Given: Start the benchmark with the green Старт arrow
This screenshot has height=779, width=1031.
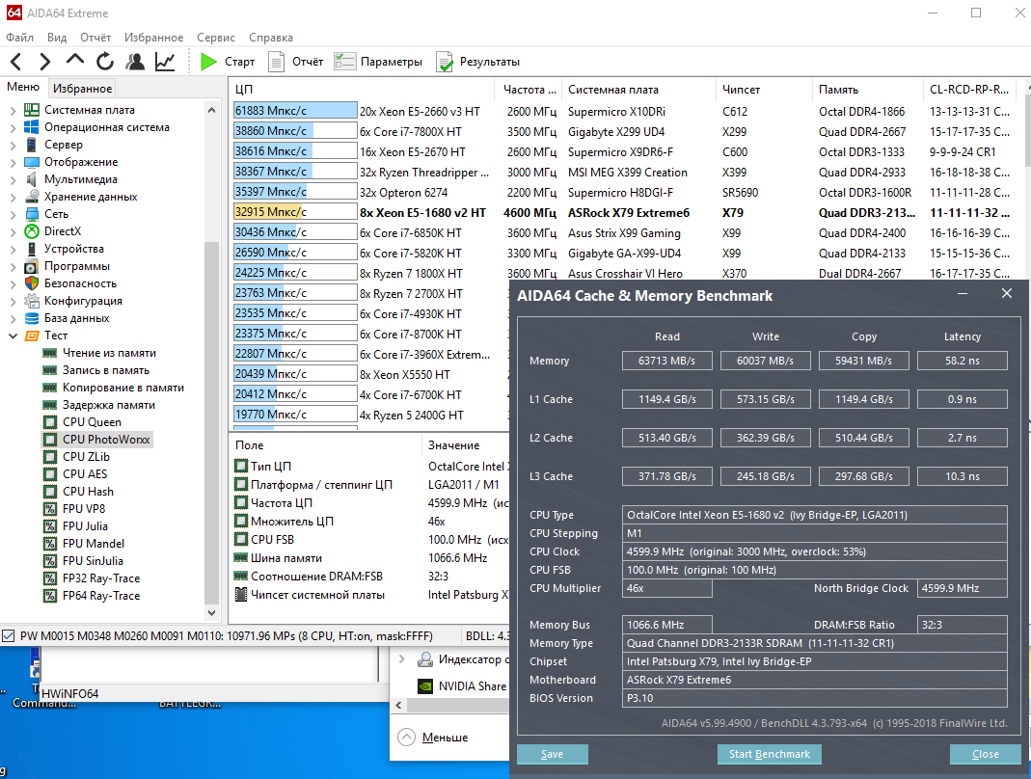Looking at the screenshot, I should pyautogui.click(x=227, y=62).
